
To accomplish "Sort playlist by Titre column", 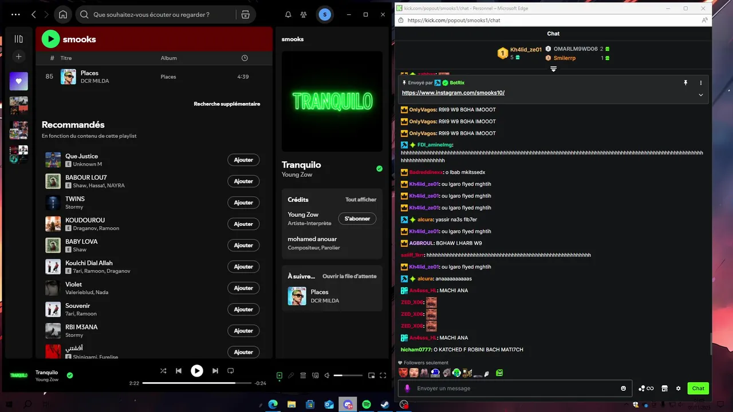I will point(66,58).
